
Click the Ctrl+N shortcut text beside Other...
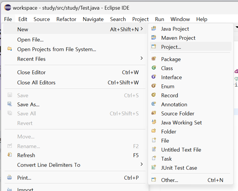click(215, 180)
